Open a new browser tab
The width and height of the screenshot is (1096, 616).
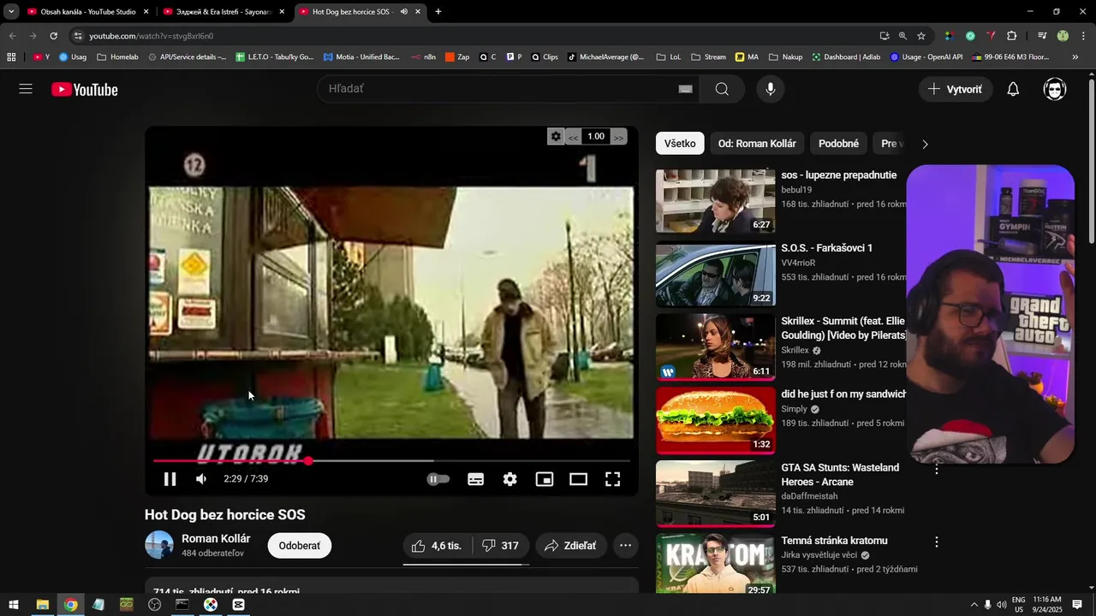click(x=438, y=12)
